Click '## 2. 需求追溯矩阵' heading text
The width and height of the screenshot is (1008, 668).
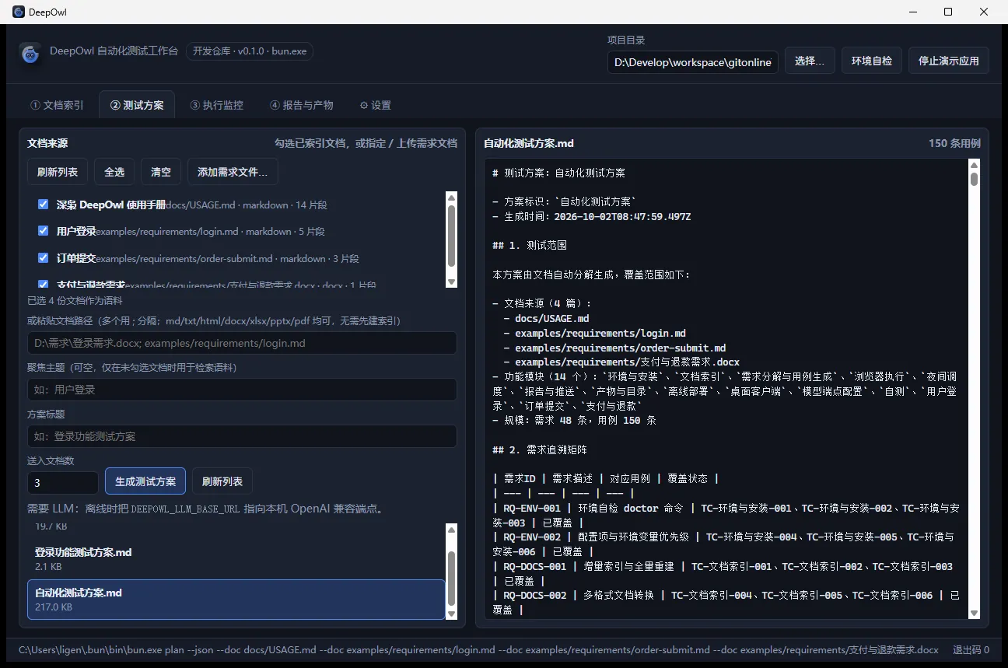point(540,449)
